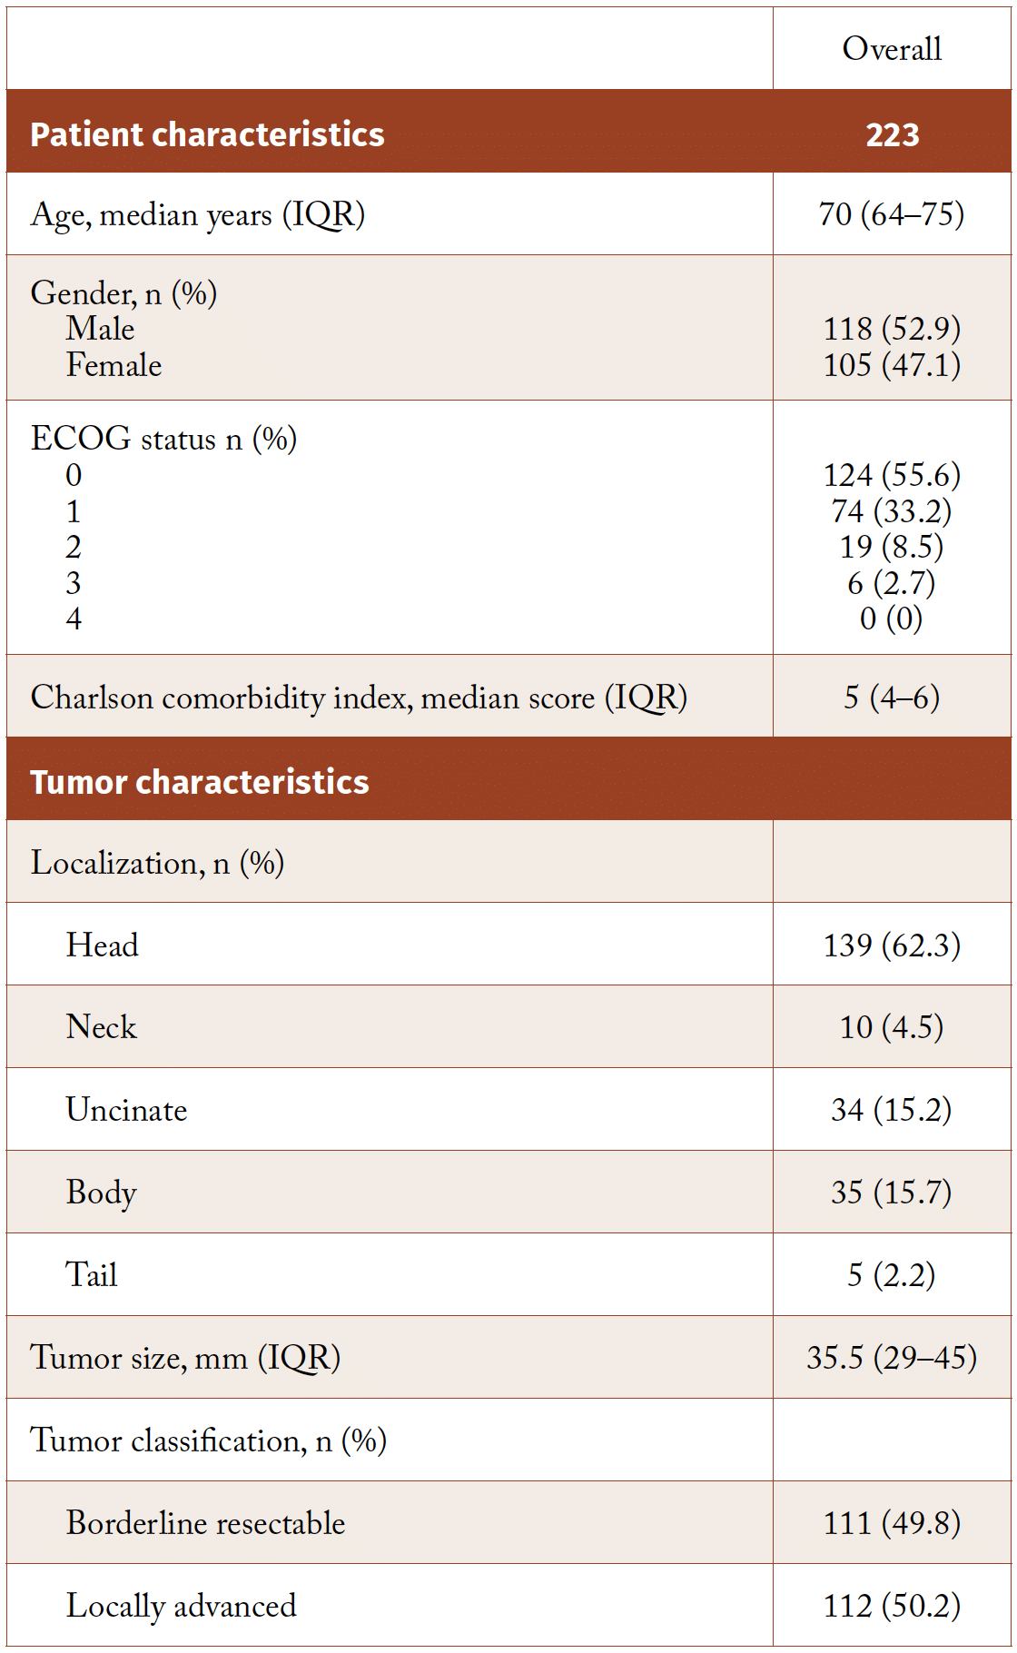The height and width of the screenshot is (1653, 1017).
Task: Select the ECOG status n (%) label
Action: pos(163,439)
